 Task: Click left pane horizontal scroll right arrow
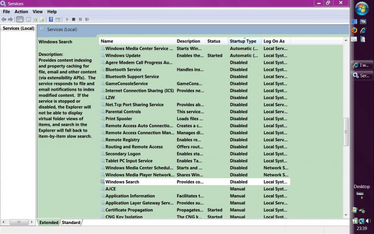point(31,222)
